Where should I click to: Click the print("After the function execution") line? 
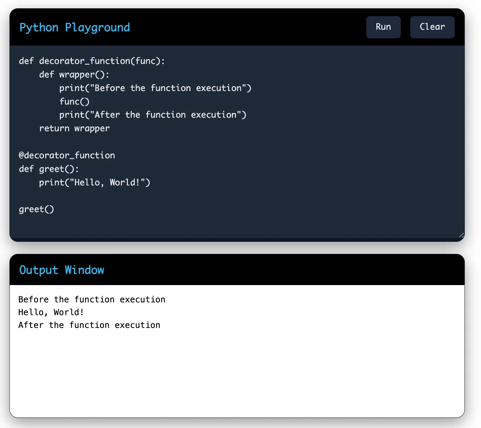[x=152, y=115]
